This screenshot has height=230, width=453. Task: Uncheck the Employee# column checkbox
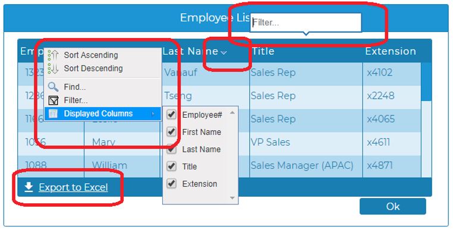[x=172, y=115]
